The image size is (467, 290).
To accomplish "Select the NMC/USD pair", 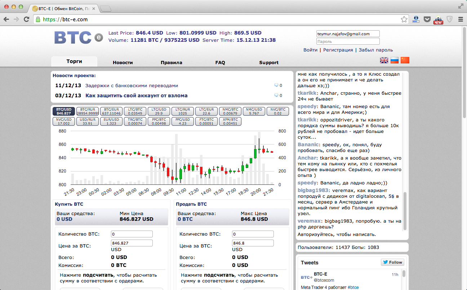I will (x=254, y=111).
